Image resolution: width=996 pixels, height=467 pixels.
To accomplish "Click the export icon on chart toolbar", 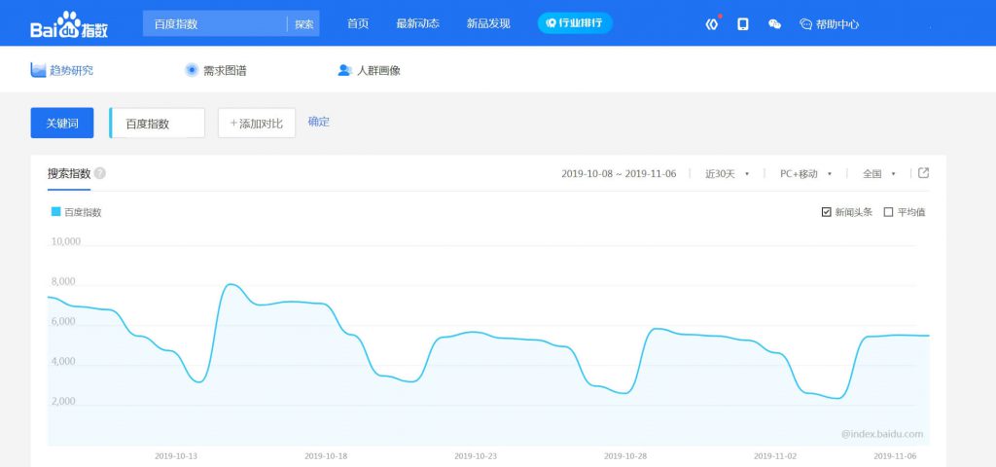I will point(924,173).
